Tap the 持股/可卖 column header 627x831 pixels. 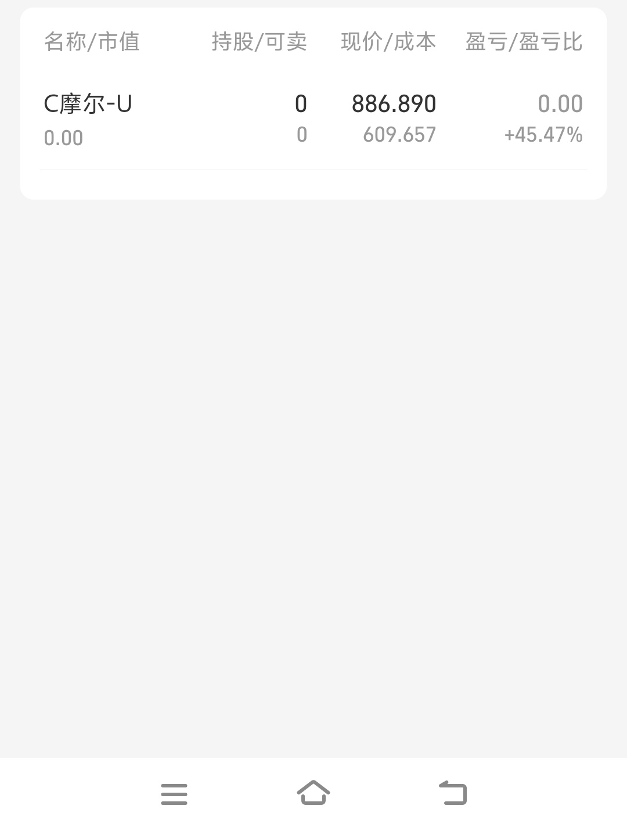[x=259, y=42]
